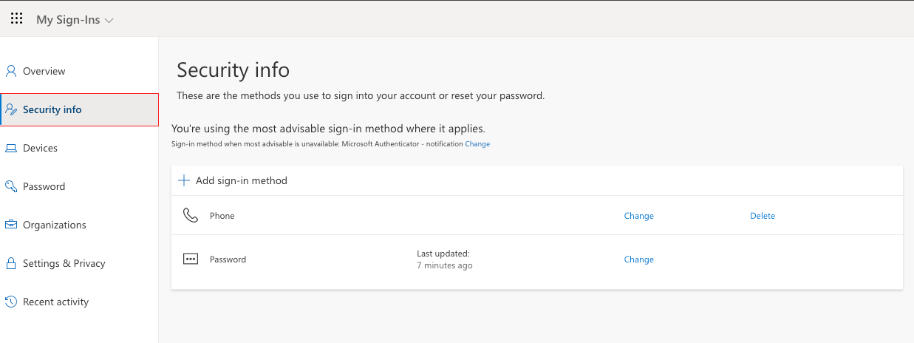Click Change link for Phone method
Image resolution: width=914 pixels, height=343 pixels.
pos(638,216)
